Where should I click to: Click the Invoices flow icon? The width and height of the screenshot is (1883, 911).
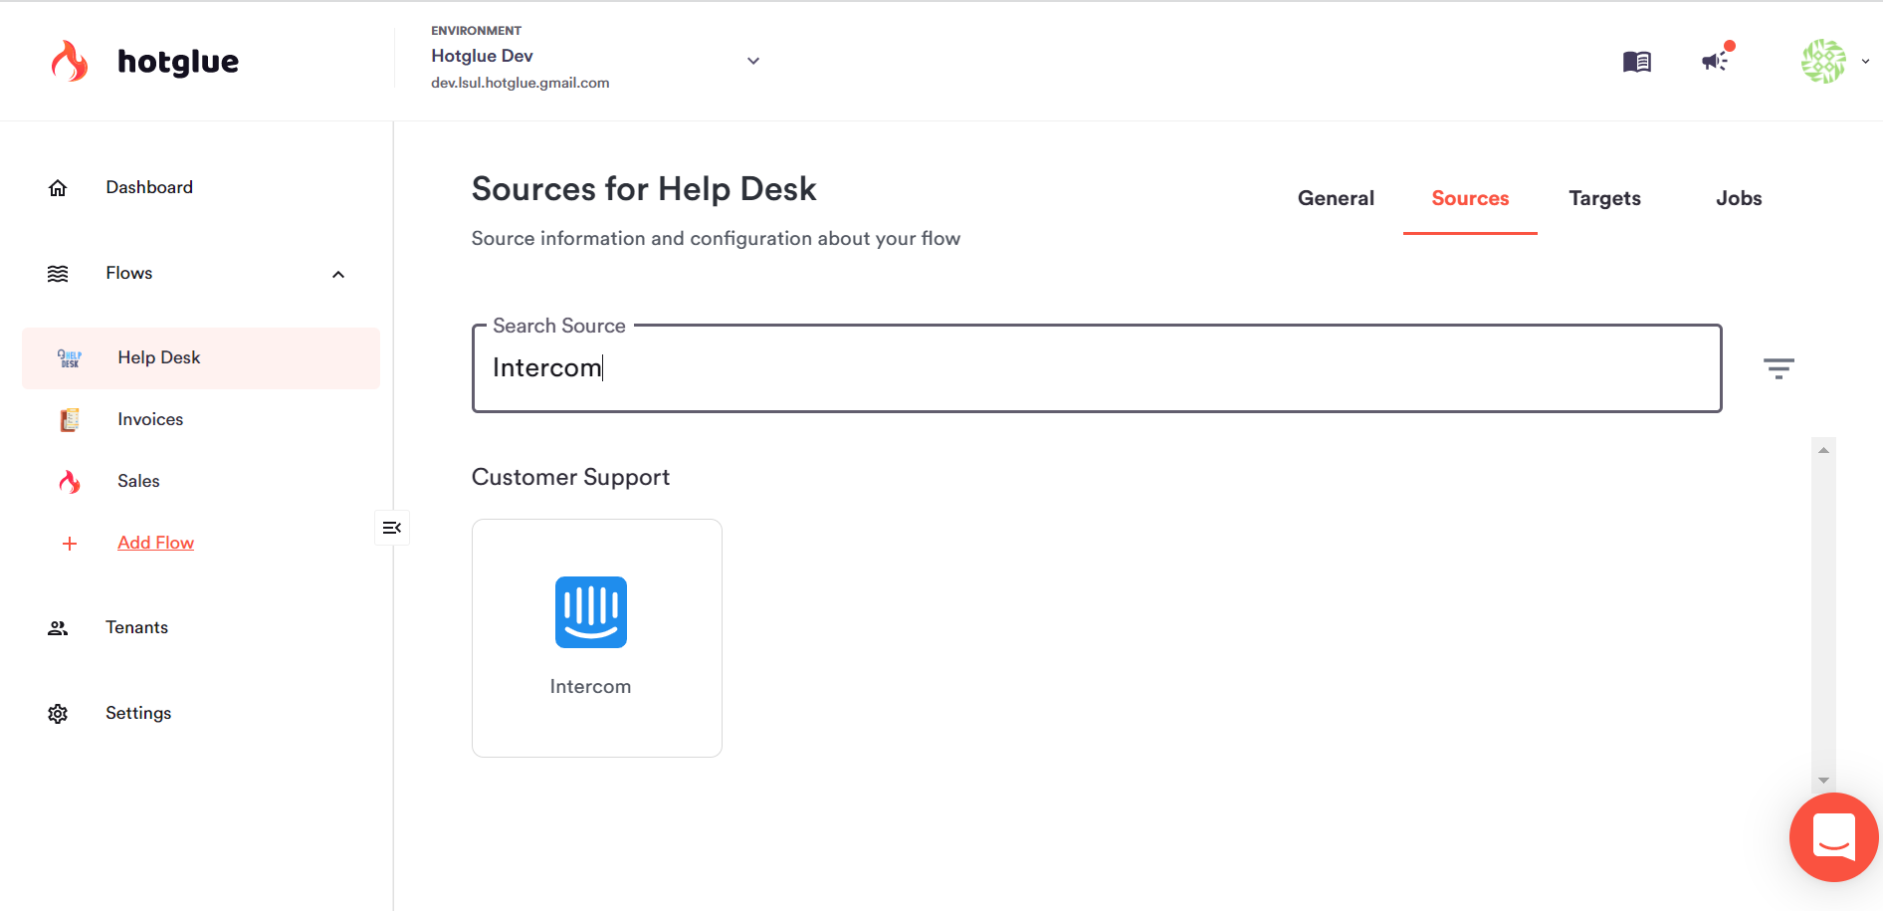70,420
